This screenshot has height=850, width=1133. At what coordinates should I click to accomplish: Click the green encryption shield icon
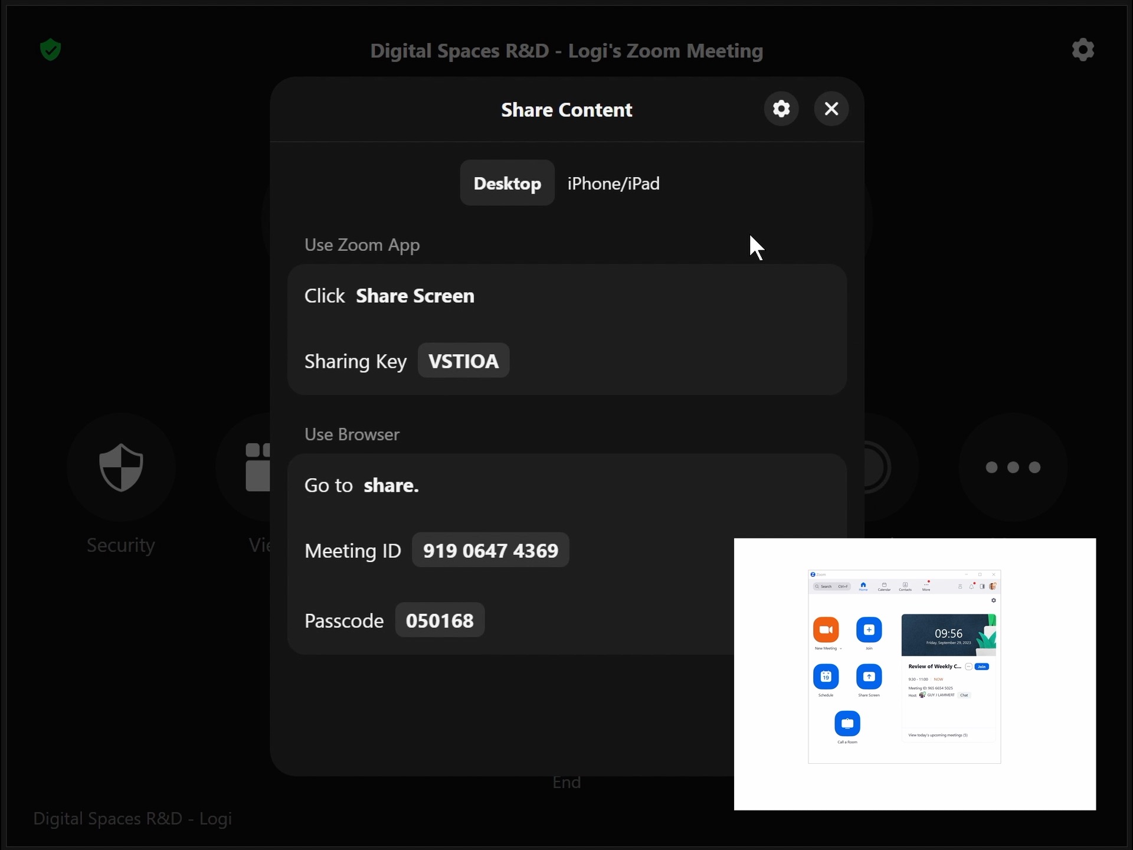51,50
